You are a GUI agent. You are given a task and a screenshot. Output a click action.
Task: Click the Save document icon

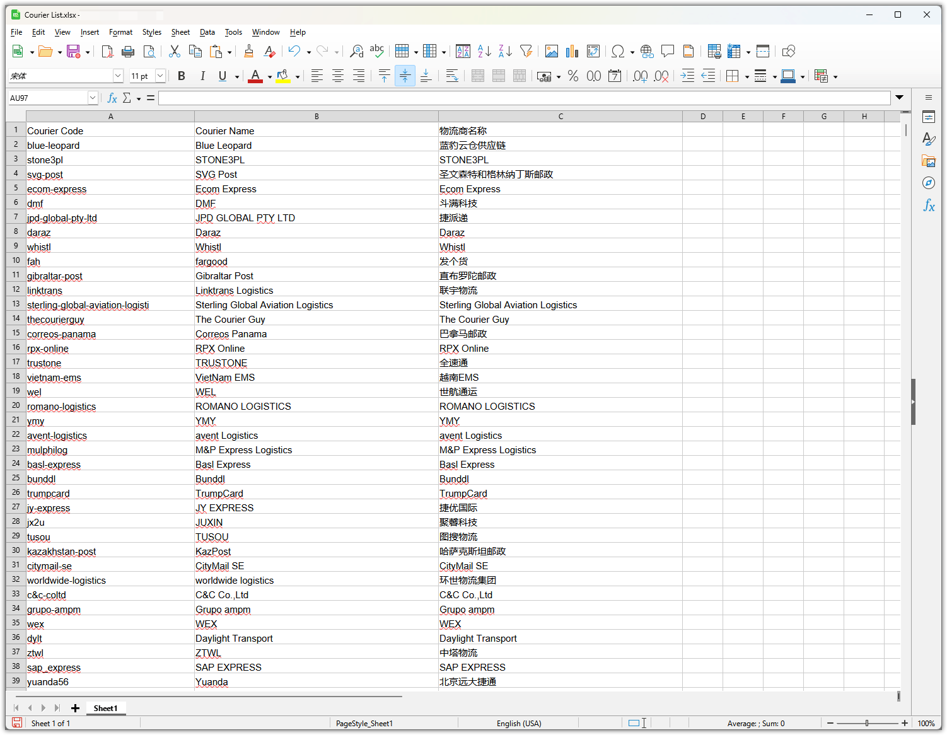point(74,52)
